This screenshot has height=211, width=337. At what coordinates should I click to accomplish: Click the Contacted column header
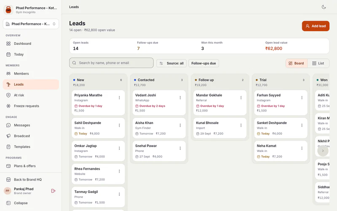pos(159,82)
